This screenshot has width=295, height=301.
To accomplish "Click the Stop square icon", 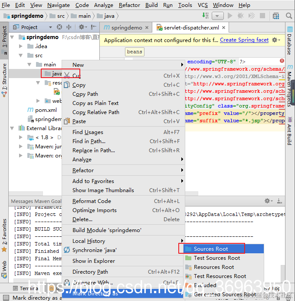I will tap(262, 16).
